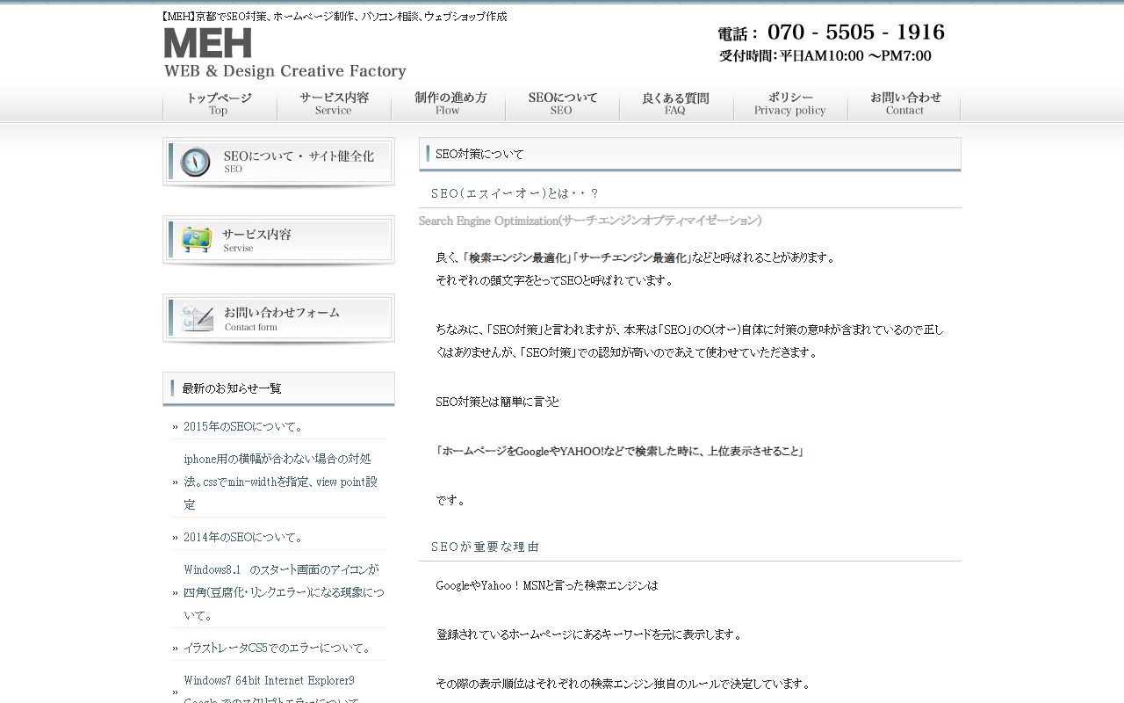
Task: Open イラストレータCS5でのエラー article link
Action: click(x=278, y=648)
